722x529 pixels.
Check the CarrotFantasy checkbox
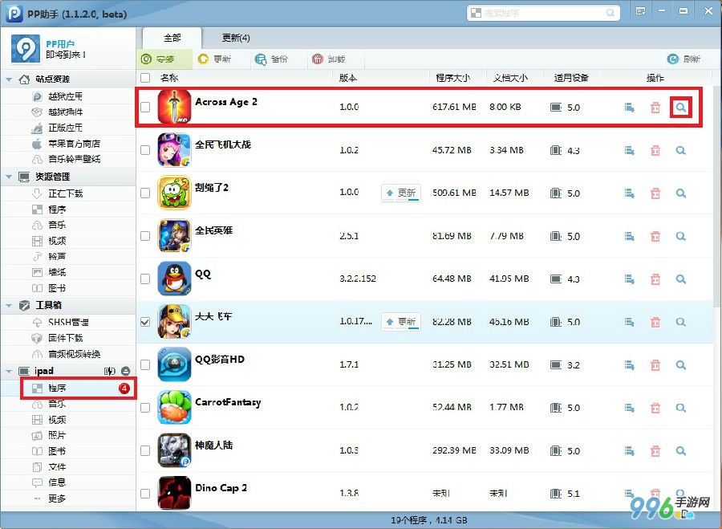pyautogui.click(x=145, y=407)
